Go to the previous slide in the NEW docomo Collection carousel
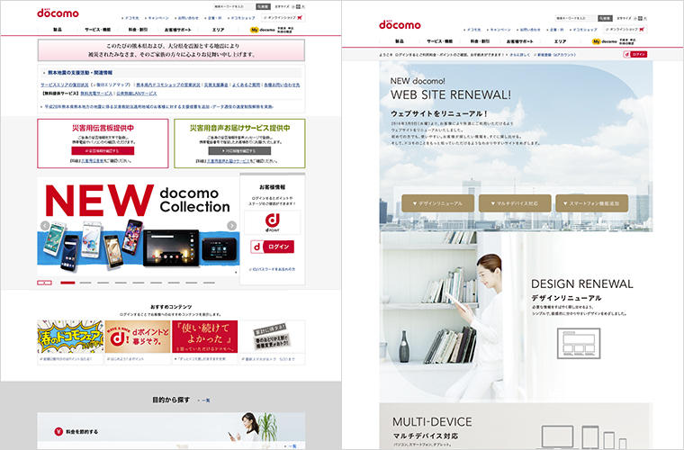Image resolution: width=684 pixels, height=450 pixels. click(x=45, y=225)
